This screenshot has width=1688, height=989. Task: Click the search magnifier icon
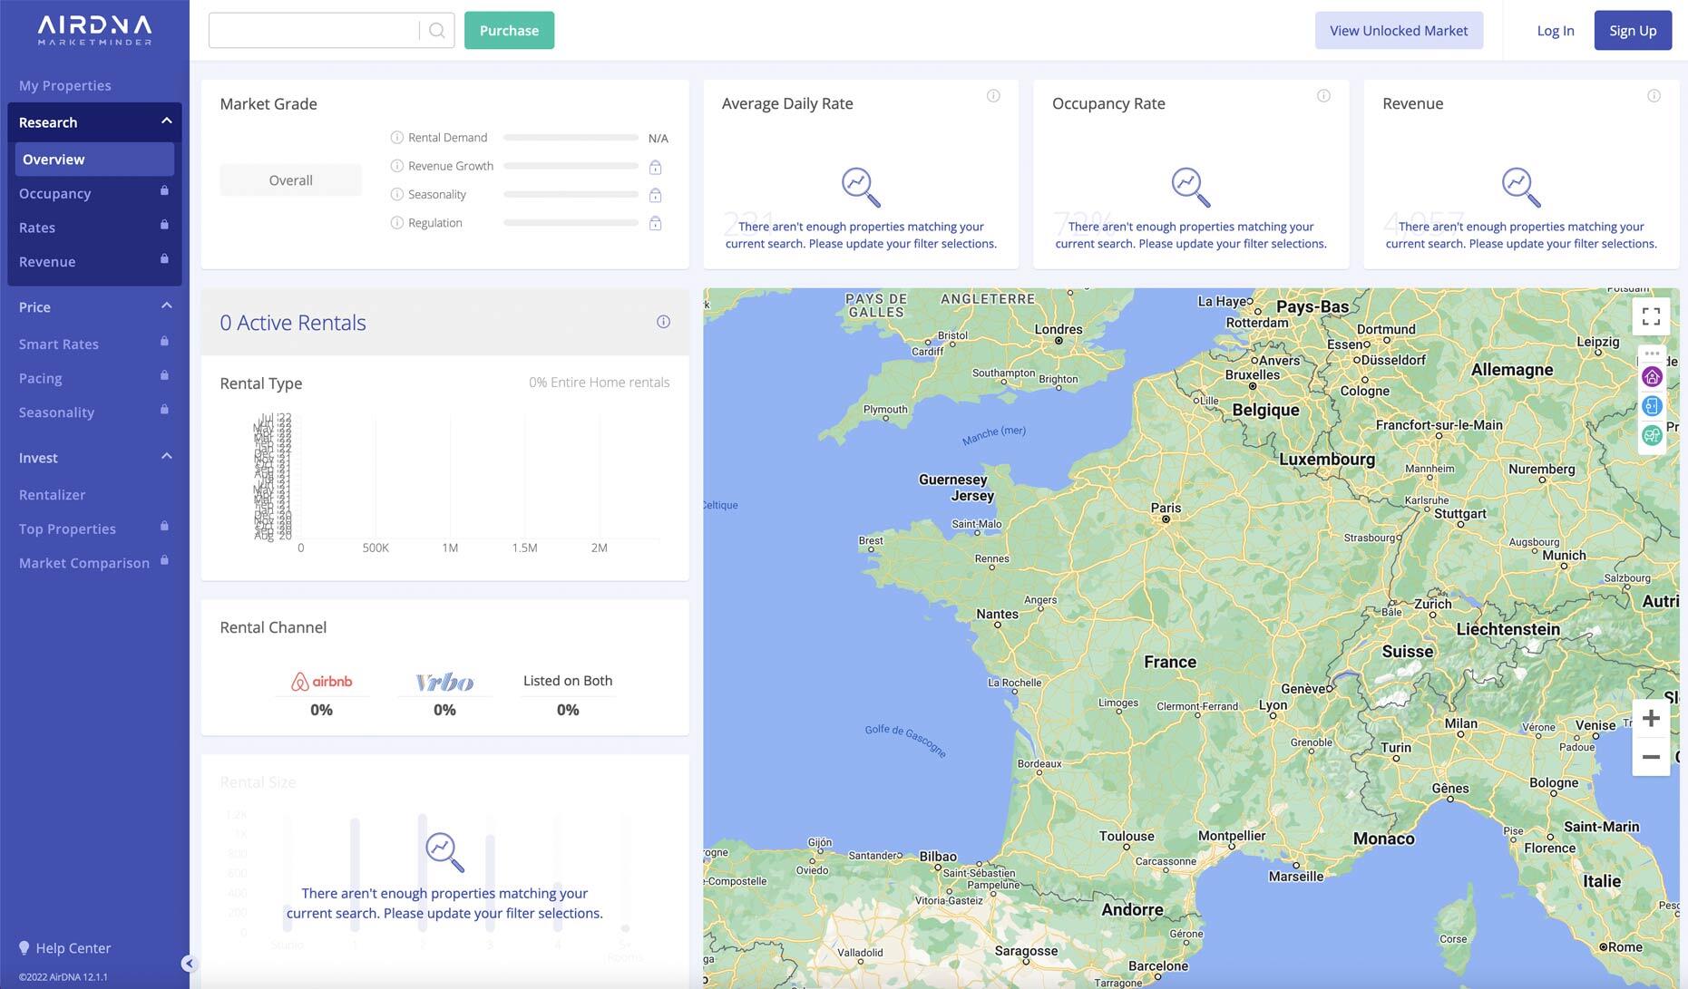coord(436,31)
